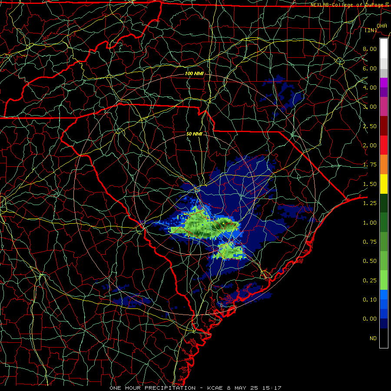Click the 0.00 legend value
This screenshot has height=391, width=391.
click(370, 319)
